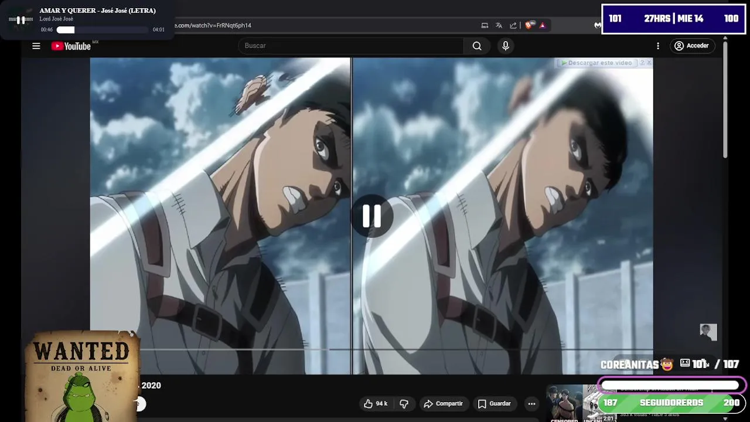
Task: Open the YouTube hamburger guide menu
Action: click(36, 46)
